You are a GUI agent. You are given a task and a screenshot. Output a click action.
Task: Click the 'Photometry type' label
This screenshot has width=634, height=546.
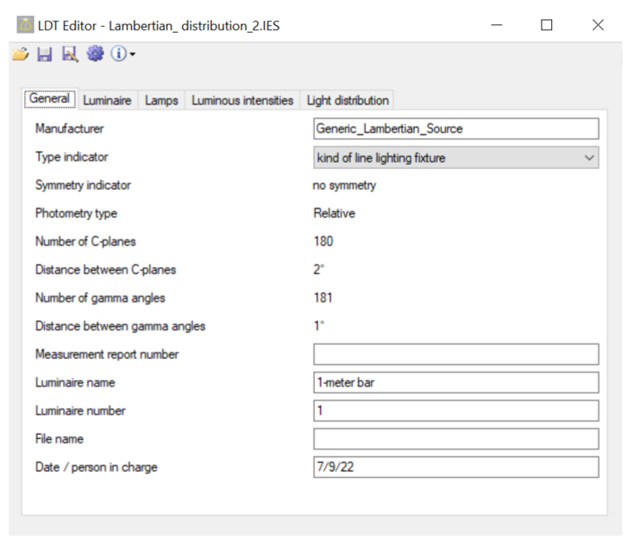[76, 214]
